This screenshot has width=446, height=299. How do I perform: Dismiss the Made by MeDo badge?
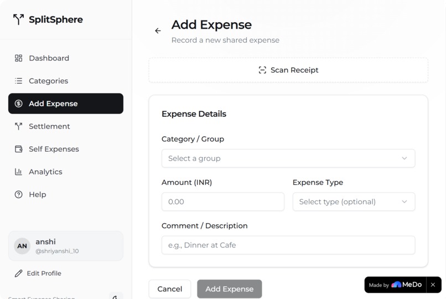433,285
